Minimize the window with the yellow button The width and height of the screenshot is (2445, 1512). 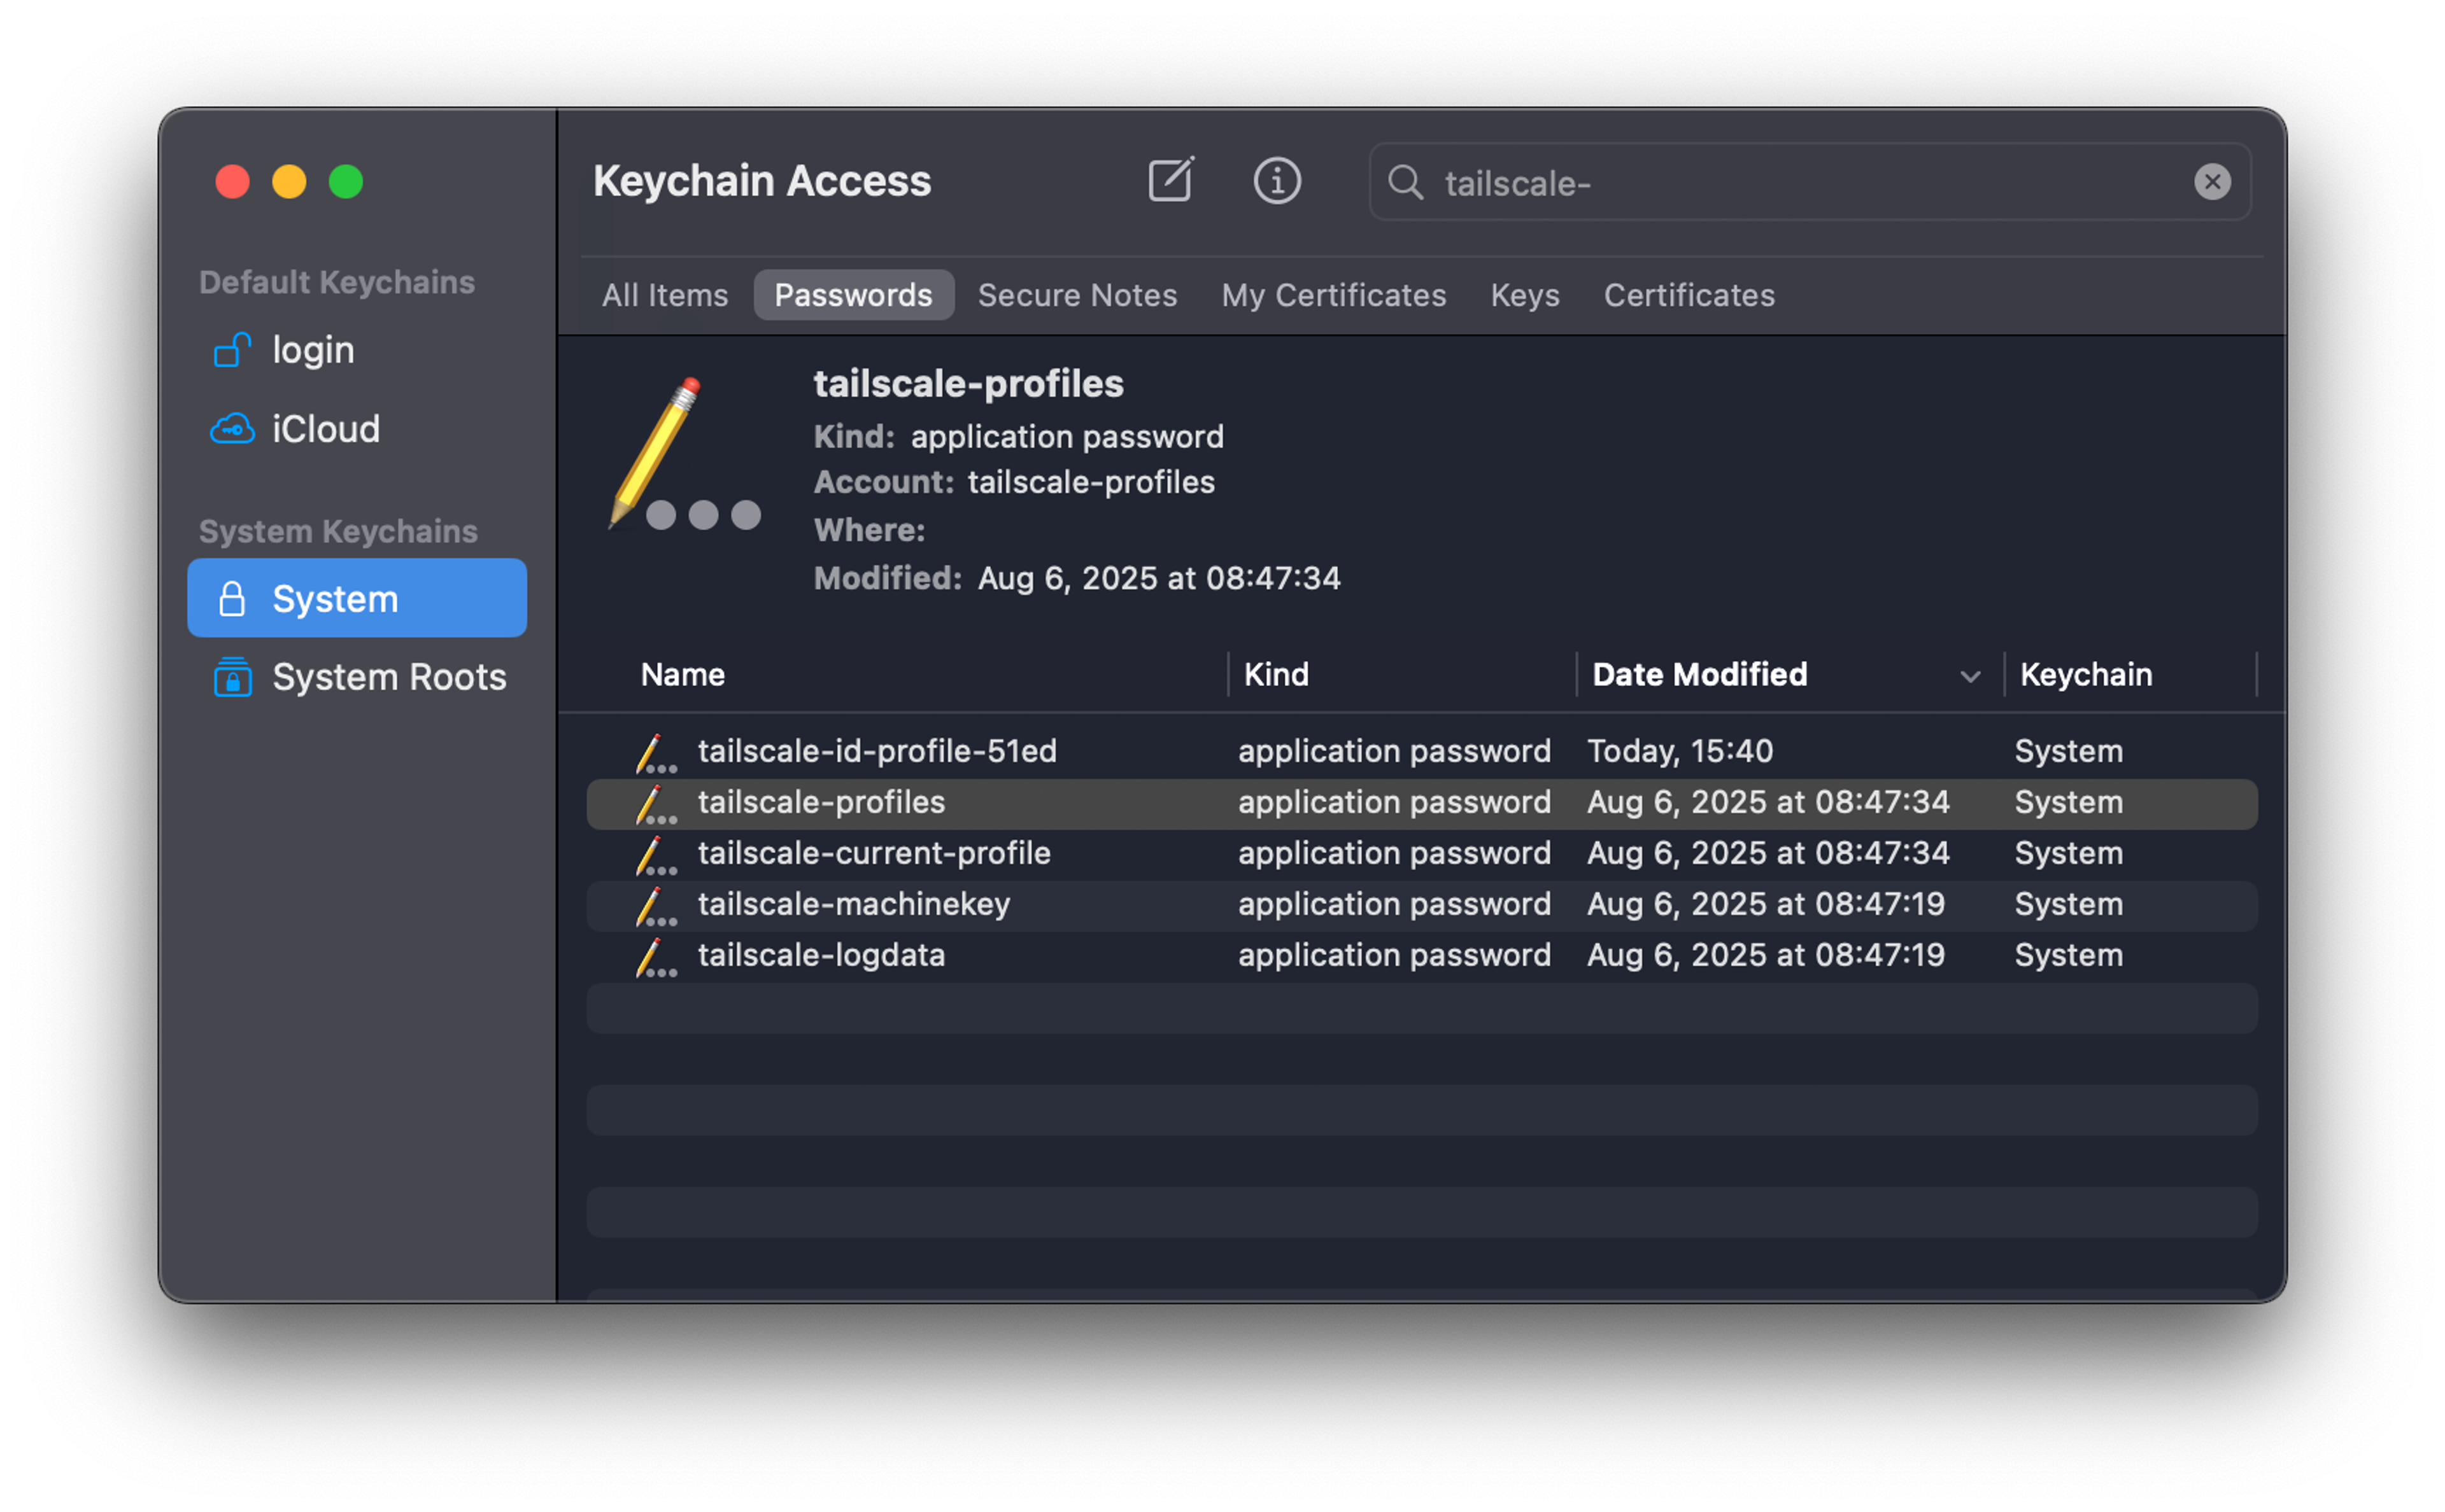pyautogui.click(x=289, y=182)
